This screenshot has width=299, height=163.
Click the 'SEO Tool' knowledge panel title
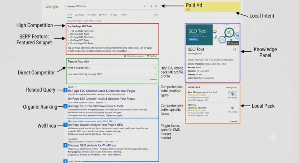tap(196, 49)
